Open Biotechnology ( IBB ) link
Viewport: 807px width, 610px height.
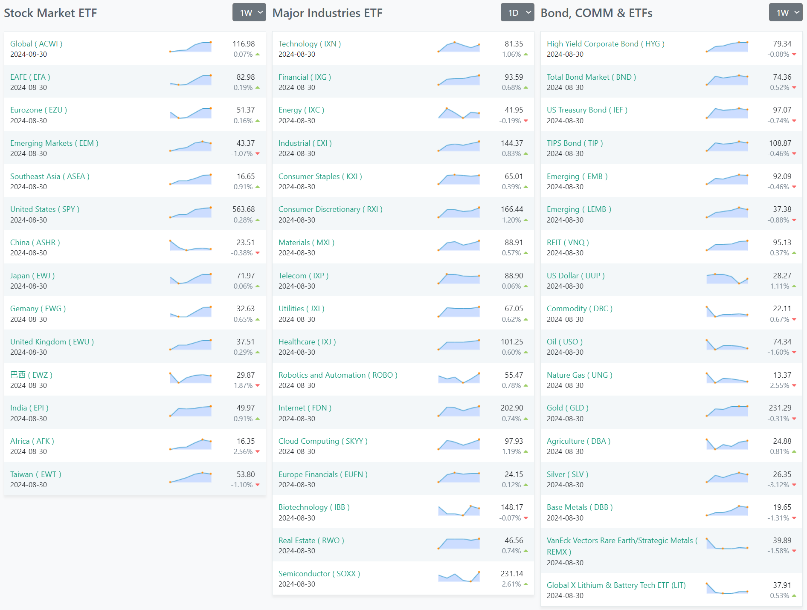pyautogui.click(x=314, y=507)
